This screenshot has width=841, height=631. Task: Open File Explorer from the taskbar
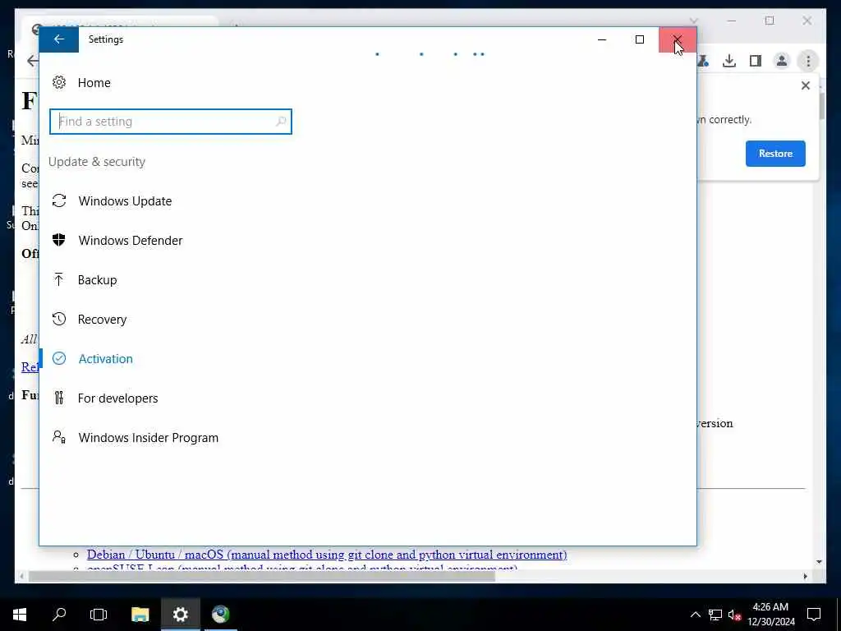pos(140,615)
